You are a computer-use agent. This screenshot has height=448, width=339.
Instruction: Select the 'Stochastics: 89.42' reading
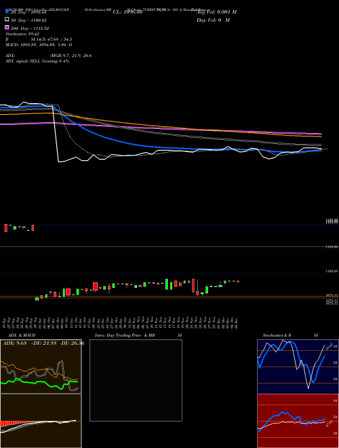(22, 34)
